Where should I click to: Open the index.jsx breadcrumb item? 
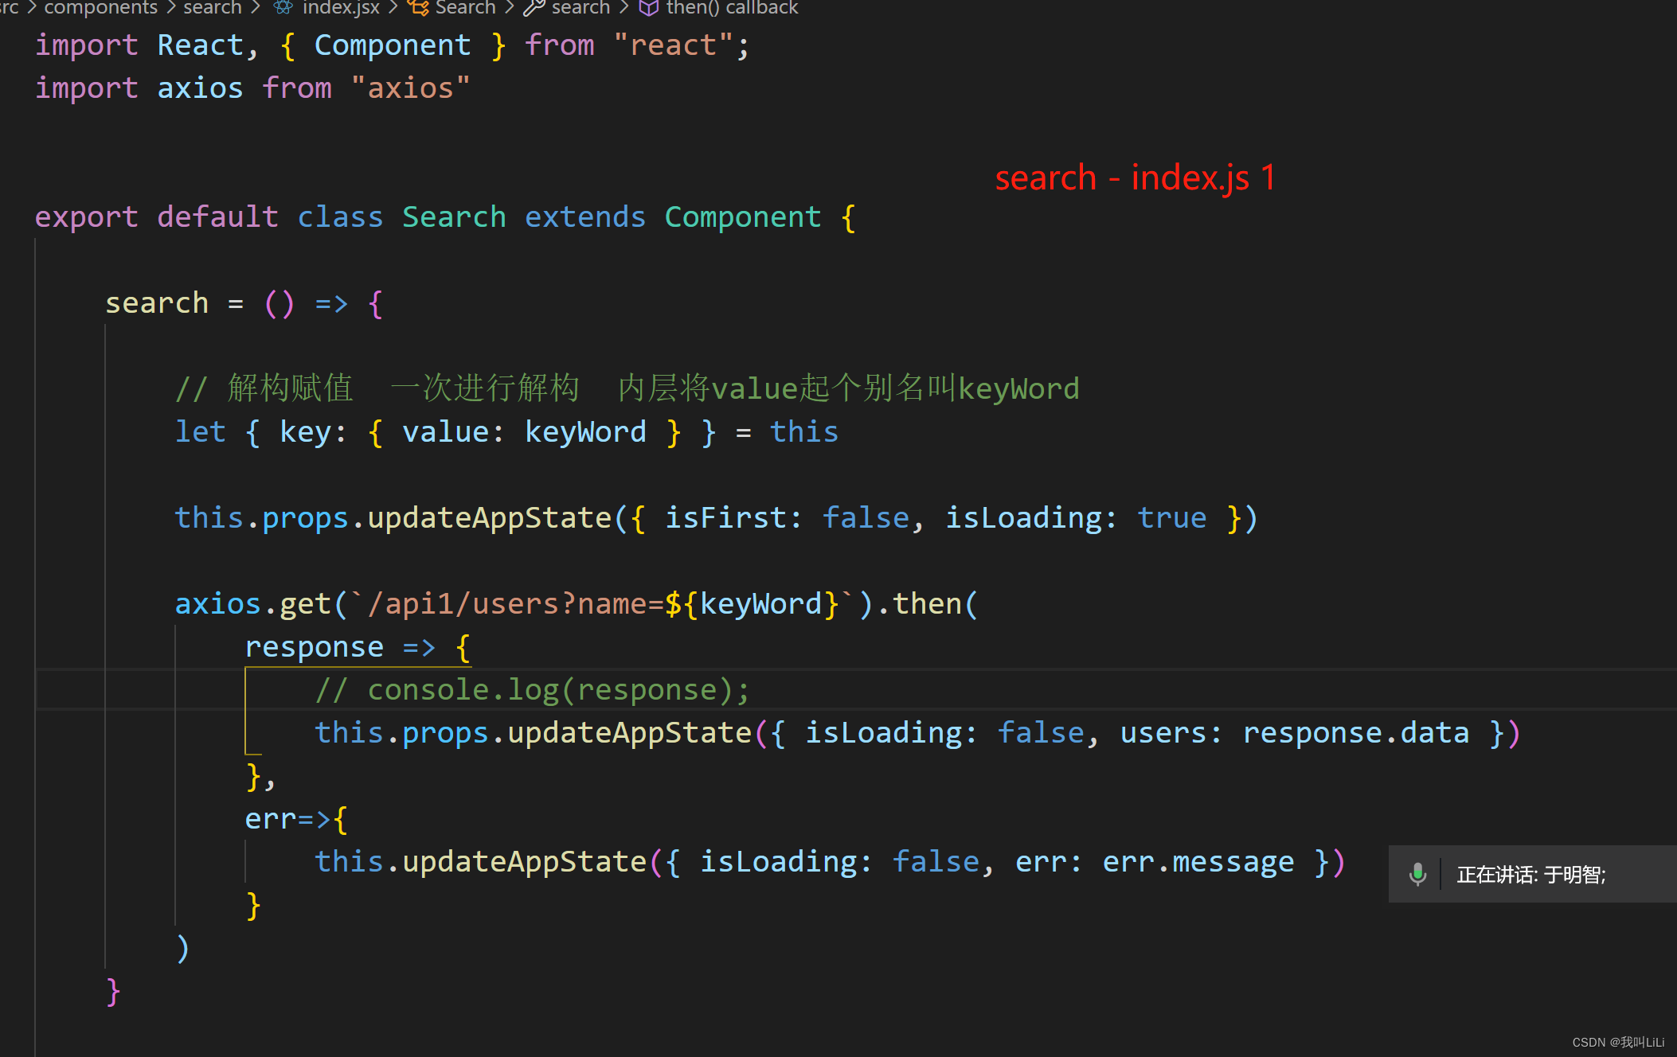[341, 7]
